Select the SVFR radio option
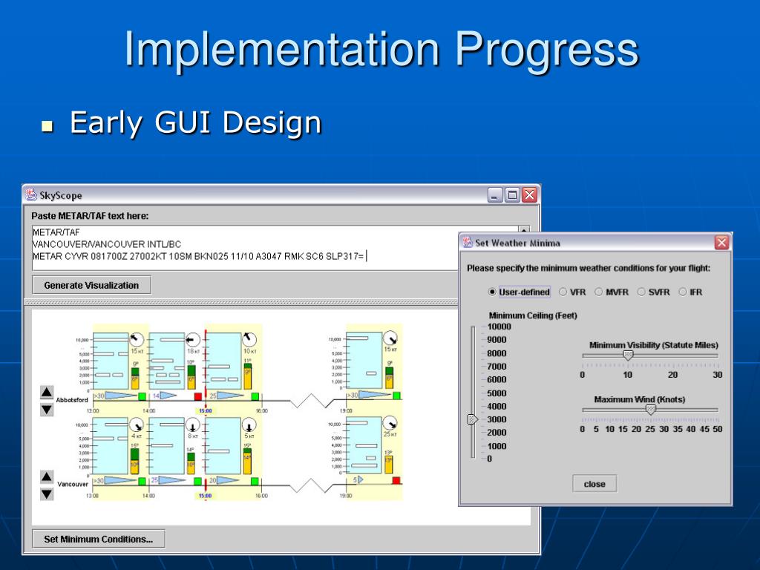This screenshot has height=570, width=760. pyautogui.click(x=653, y=292)
